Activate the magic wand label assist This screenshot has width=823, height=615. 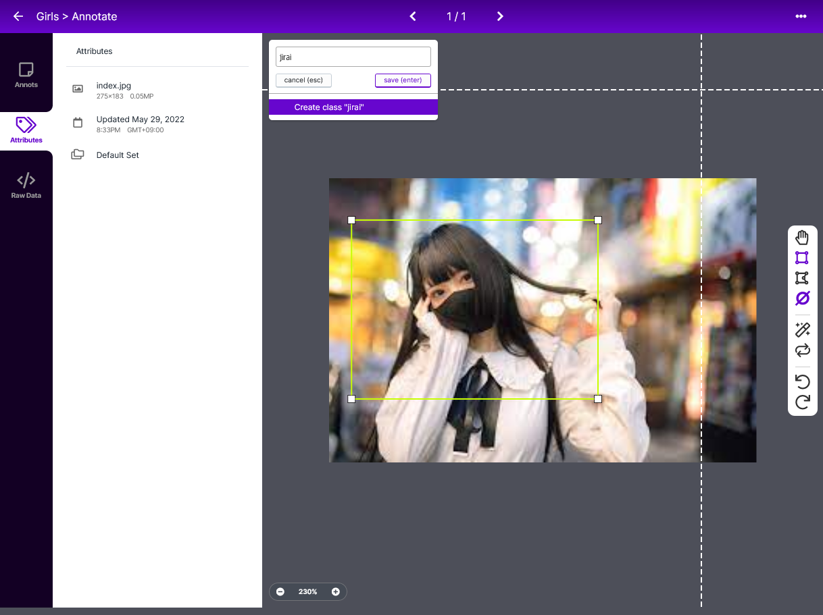(802, 330)
